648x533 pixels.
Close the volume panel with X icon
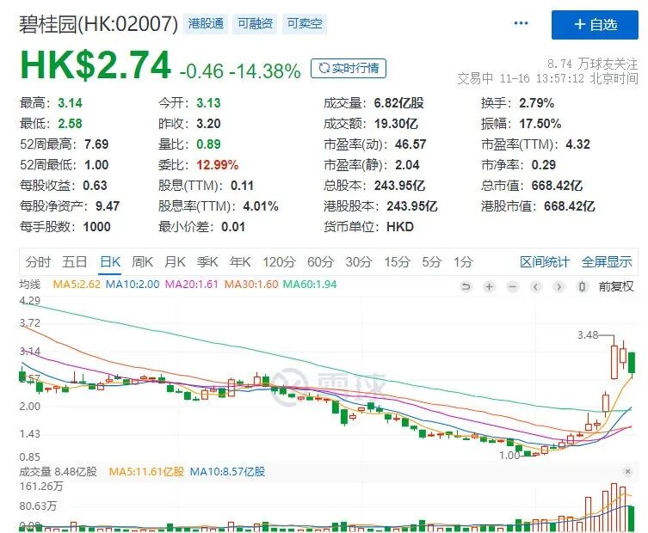pyautogui.click(x=627, y=471)
